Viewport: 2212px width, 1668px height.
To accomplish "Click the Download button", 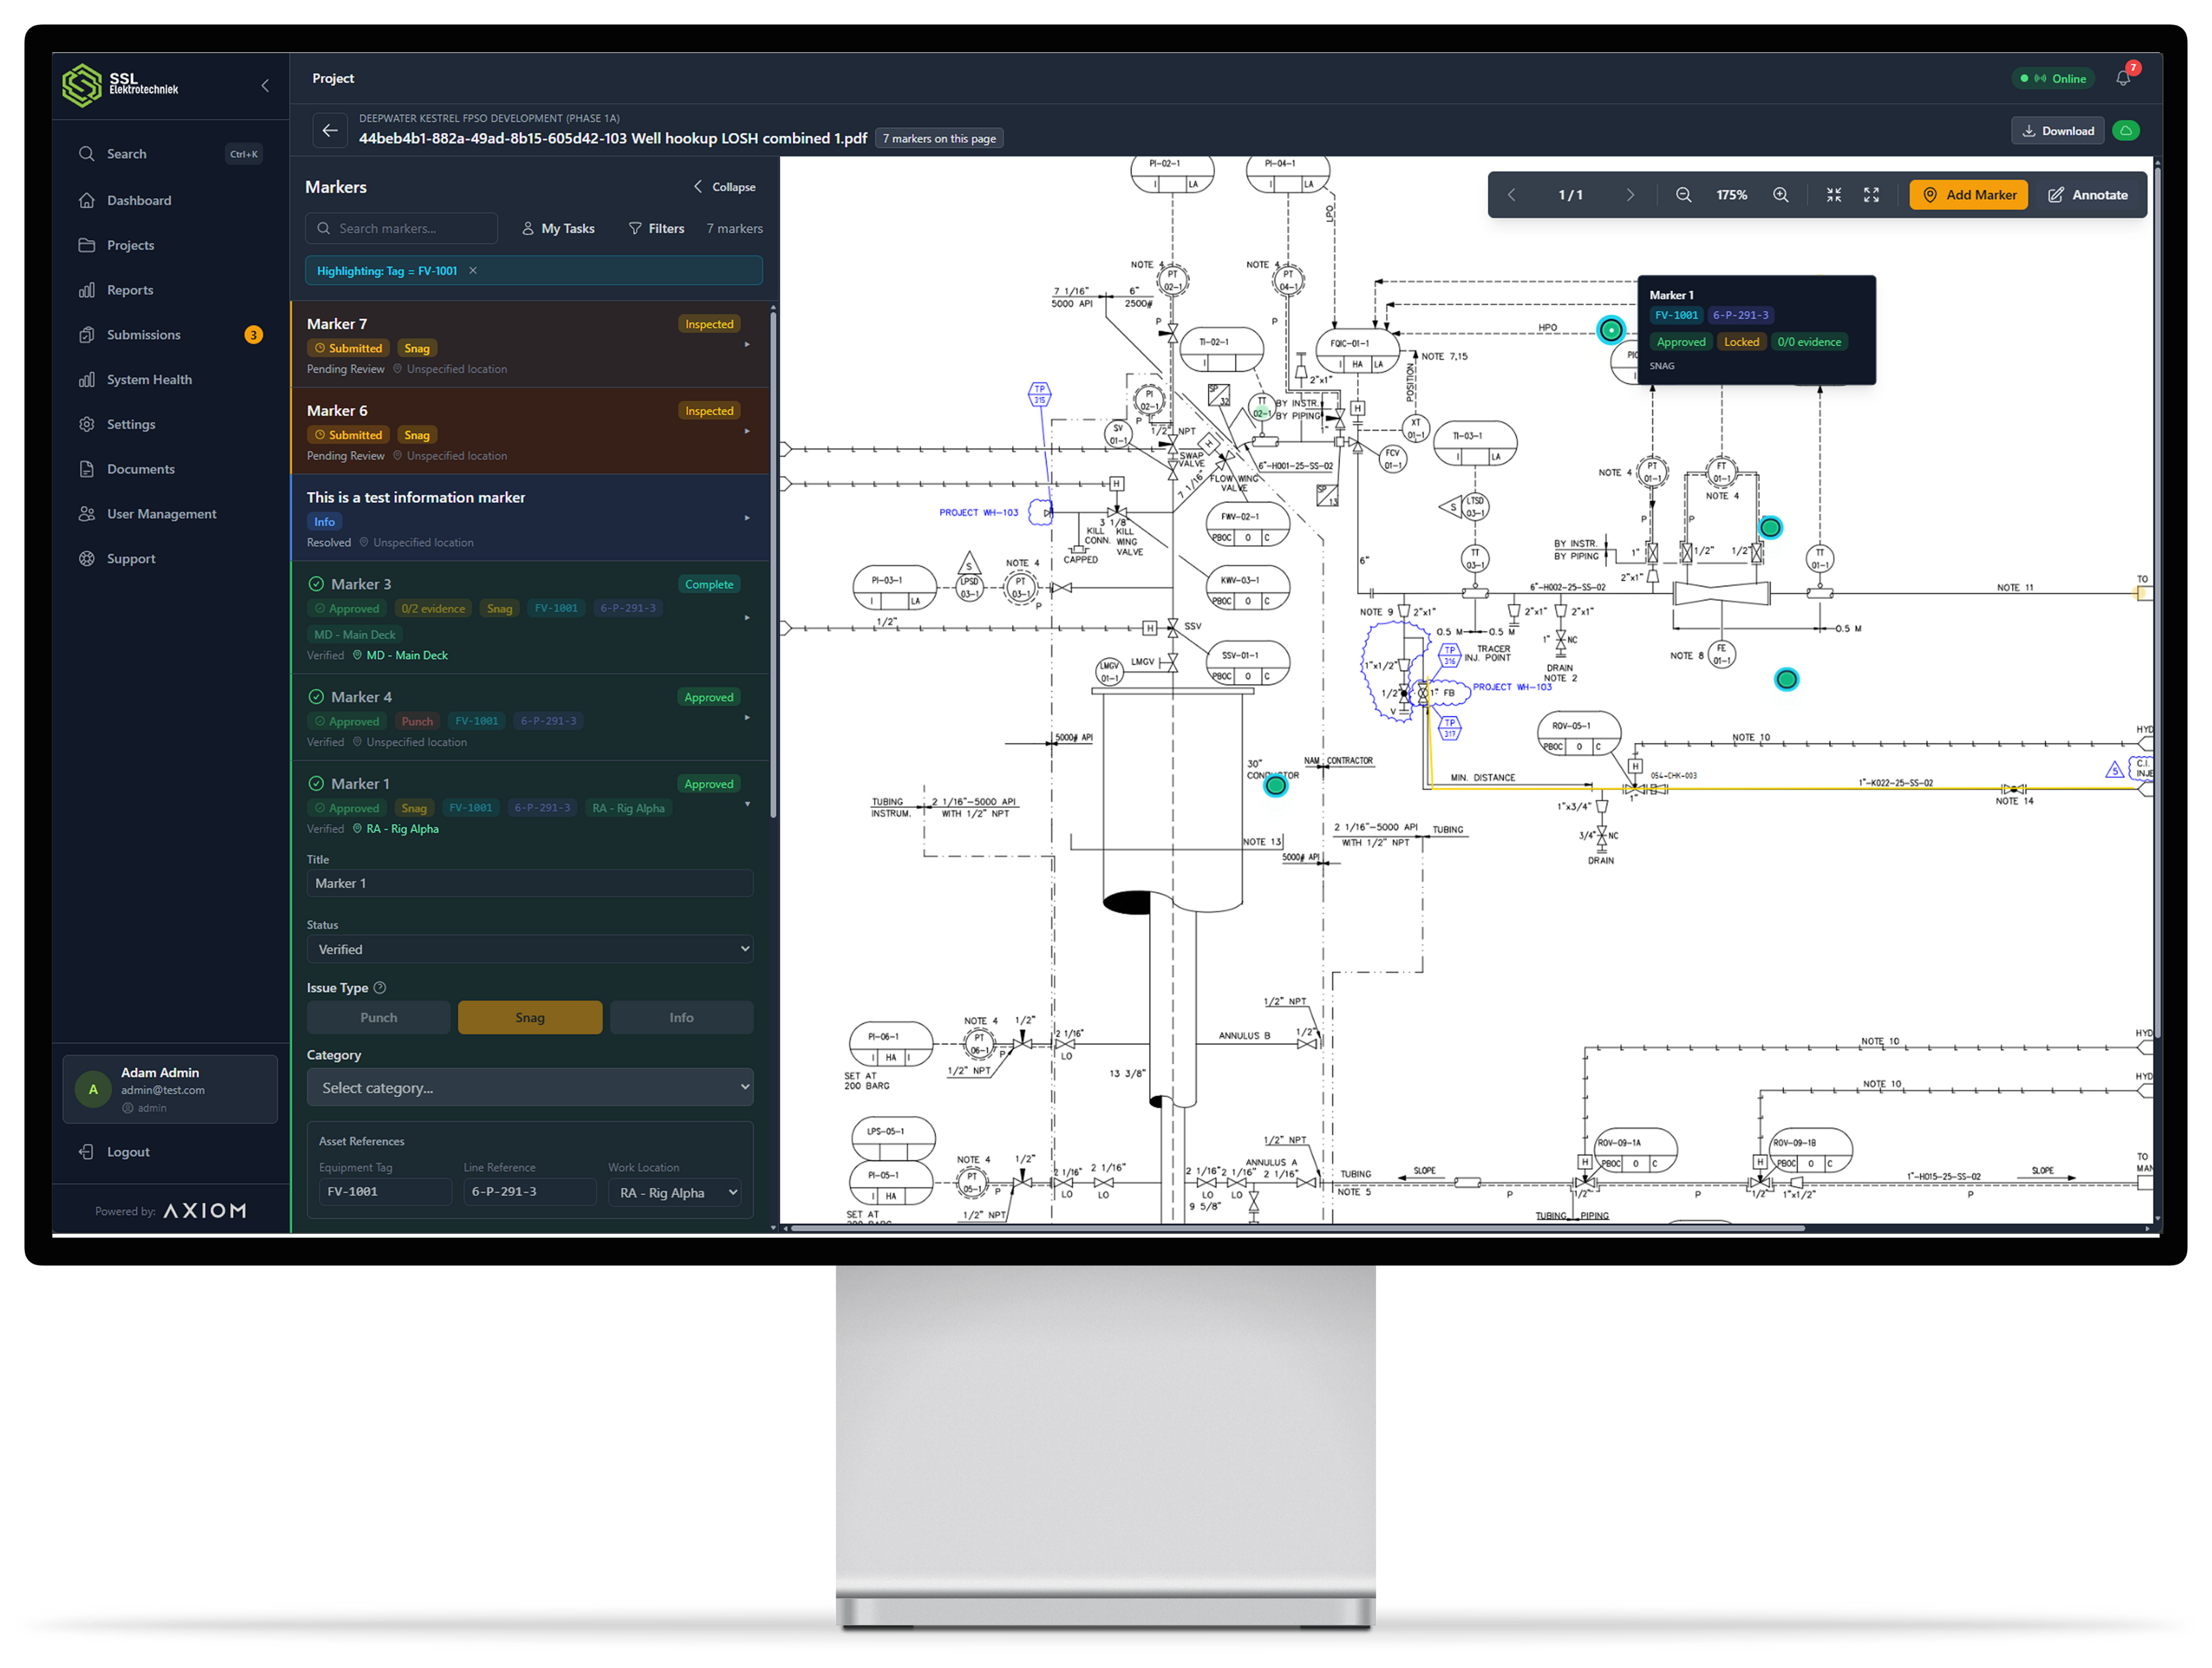I will coord(2057,131).
